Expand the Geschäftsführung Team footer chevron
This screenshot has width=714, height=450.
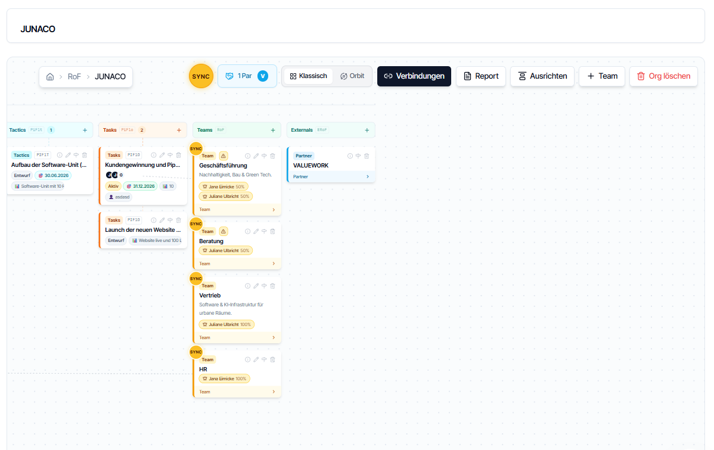[x=274, y=210]
